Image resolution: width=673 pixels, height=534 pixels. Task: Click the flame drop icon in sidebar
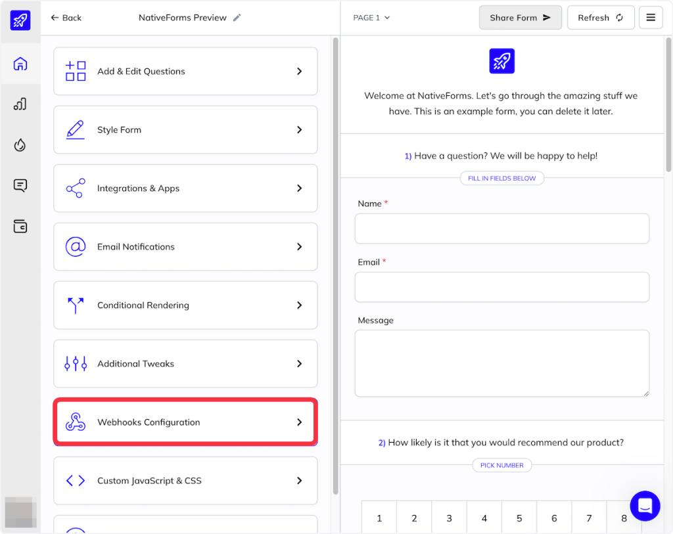(x=20, y=145)
